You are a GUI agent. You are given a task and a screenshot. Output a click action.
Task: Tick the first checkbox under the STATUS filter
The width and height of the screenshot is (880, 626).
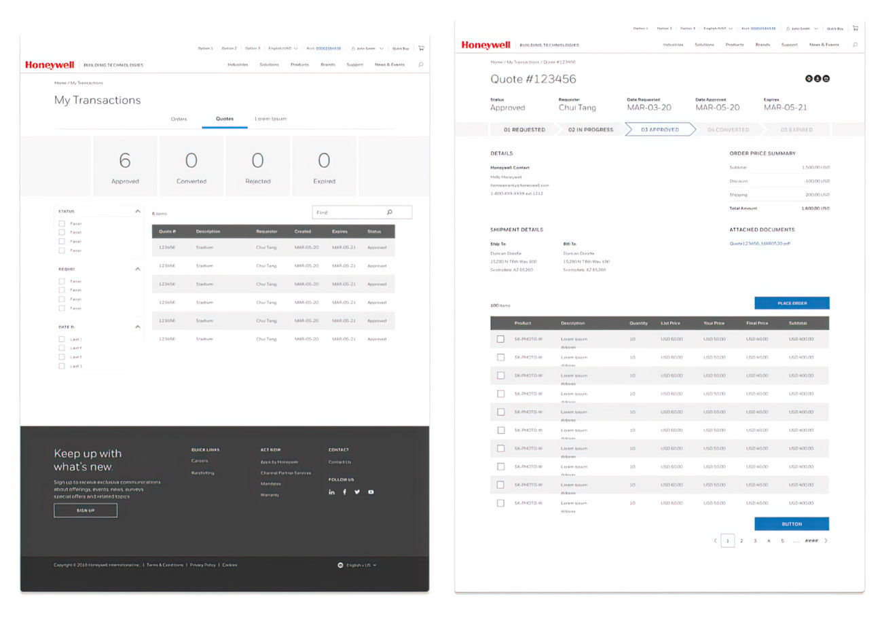click(x=62, y=223)
